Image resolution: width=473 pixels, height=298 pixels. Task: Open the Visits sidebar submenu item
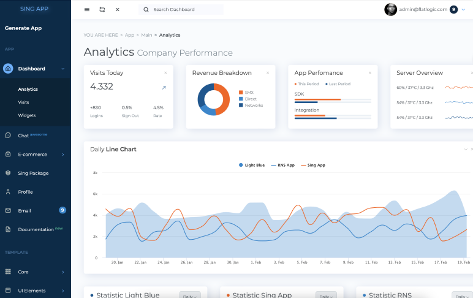click(x=23, y=102)
